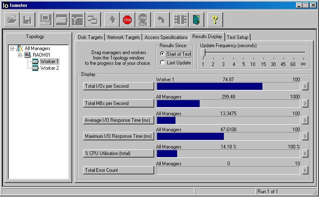Image resolution: width=319 pixels, height=210 pixels.
Task: Click Average I/O Response Time button
Action: pos(118,120)
